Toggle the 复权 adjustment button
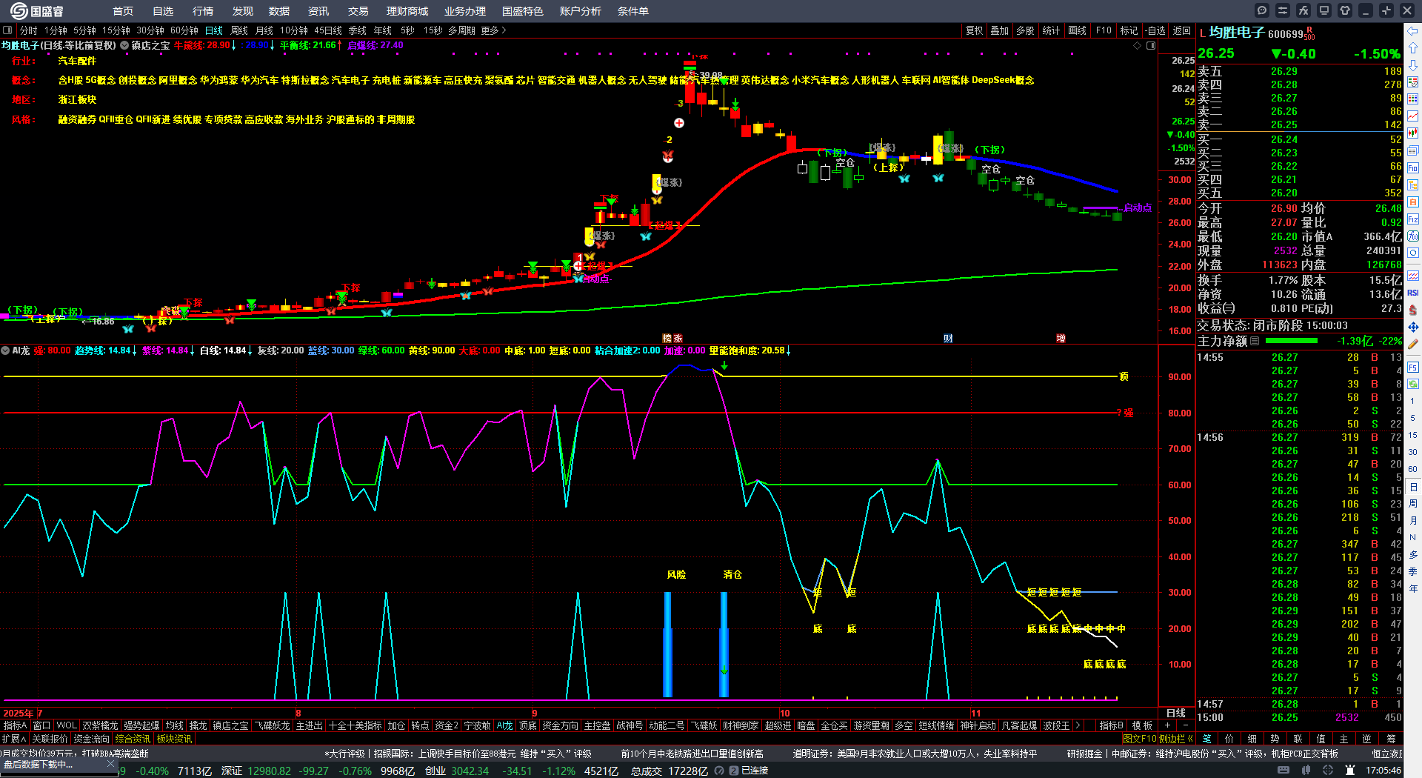Image resolution: width=1422 pixels, height=778 pixels. (x=974, y=30)
